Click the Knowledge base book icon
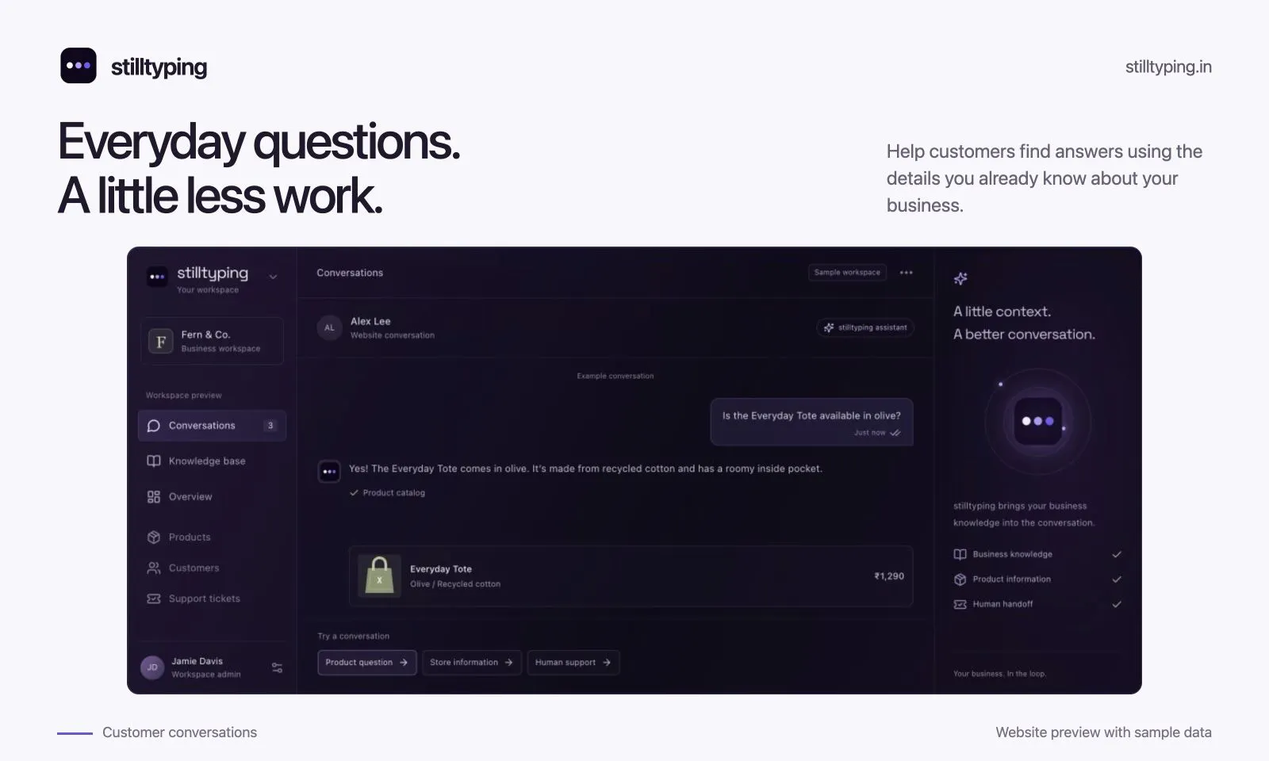The height and width of the screenshot is (761, 1269). [x=154, y=461]
